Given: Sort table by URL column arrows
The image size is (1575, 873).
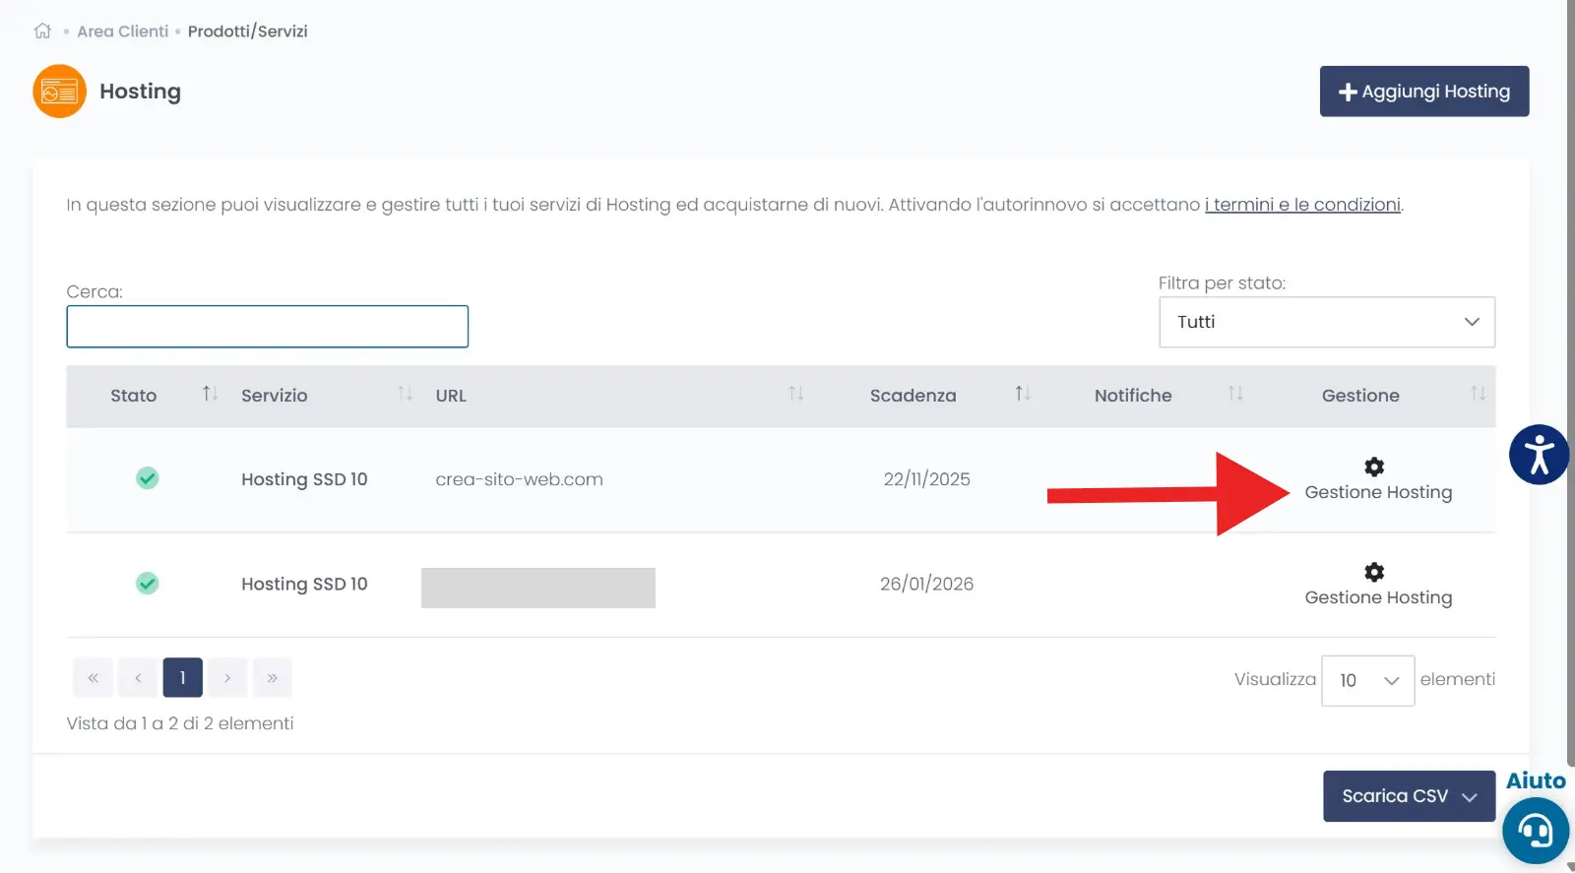Looking at the screenshot, I should coord(795,395).
